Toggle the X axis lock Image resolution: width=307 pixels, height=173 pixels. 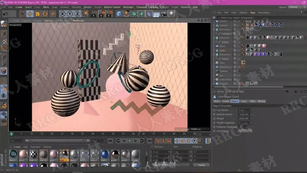[63, 14]
